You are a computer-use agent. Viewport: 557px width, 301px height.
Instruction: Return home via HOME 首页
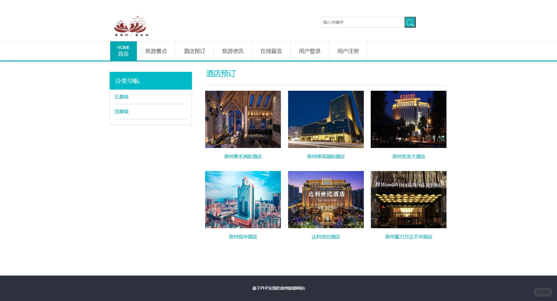123,51
